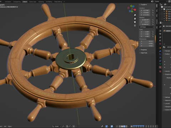
Task: Open the Global transform orientation dropdown
Action: click(57, 126)
